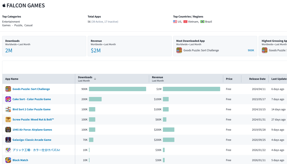This screenshot has width=287, height=164.
Task: Click the "2026/01/22" release date cell
Action: [x=259, y=150]
